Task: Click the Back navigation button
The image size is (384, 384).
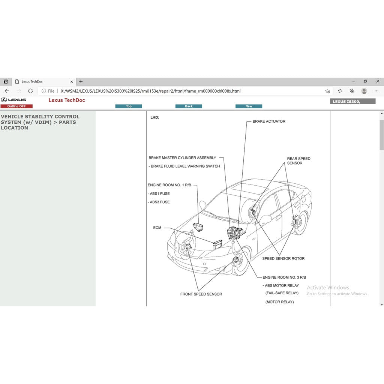Action: point(189,106)
